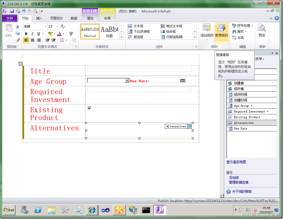Open Internet Explorer from the taskbar
This screenshot has height=219, width=283.
[x=92, y=210]
